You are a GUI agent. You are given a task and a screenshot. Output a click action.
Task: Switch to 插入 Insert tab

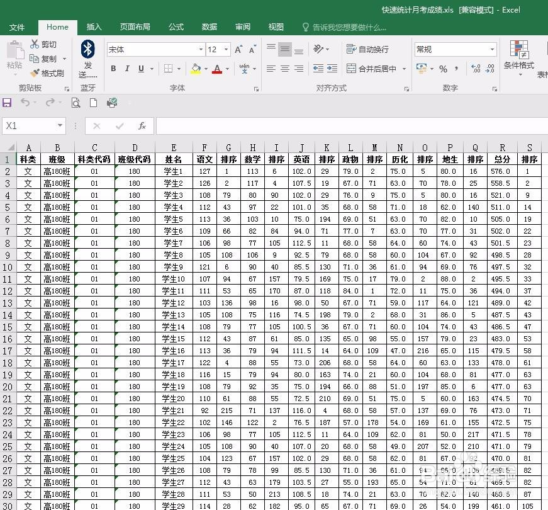pos(94,27)
